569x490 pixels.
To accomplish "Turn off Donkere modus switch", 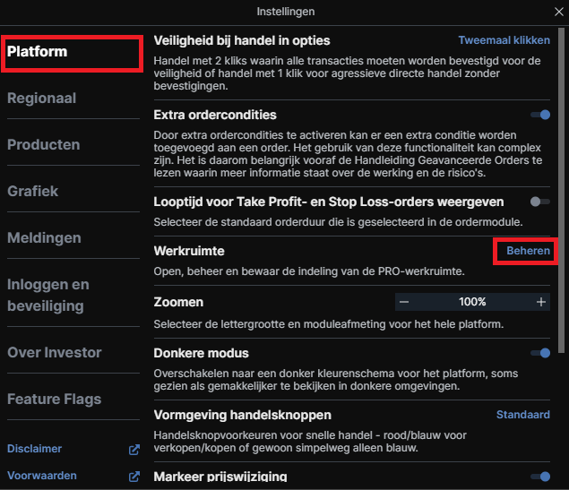I will click(540, 353).
